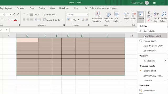Choose Default Width option
The image size is (168, 94).
click(152, 51)
